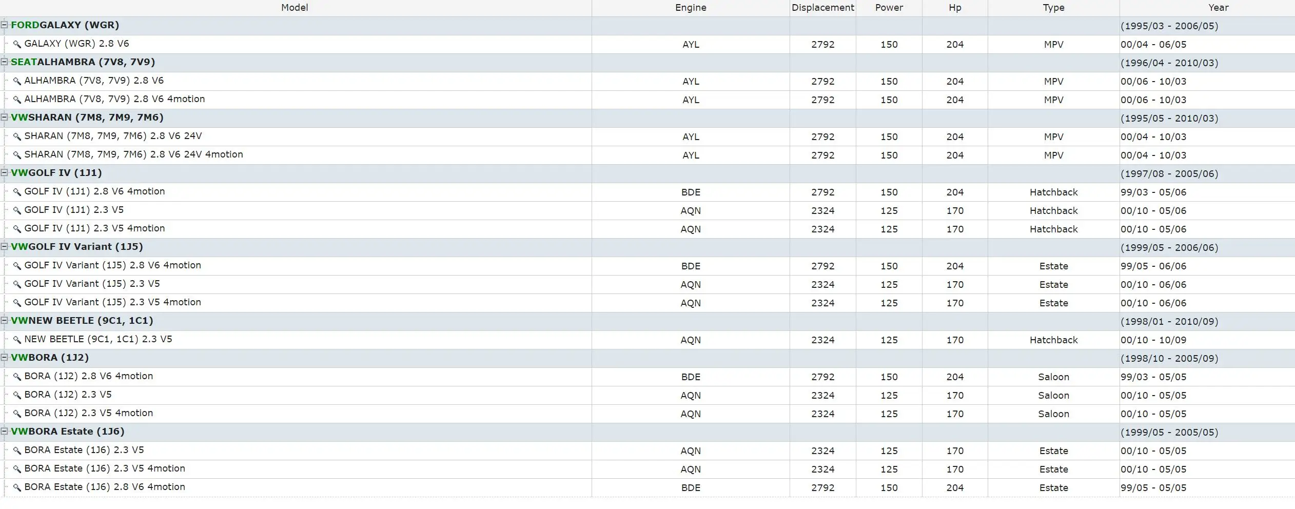Viewport: 1295px width, 509px height.
Task: Open SHARAN (7M8, 7M9, 7M6) 2.8 V6 24V entry
Action: [113, 136]
